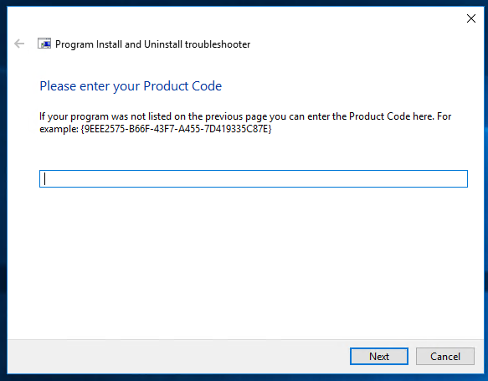Focus the Product Code text box
Image resolution: width=488 pixels, height=381 pixels.
(x=254, y=178)
